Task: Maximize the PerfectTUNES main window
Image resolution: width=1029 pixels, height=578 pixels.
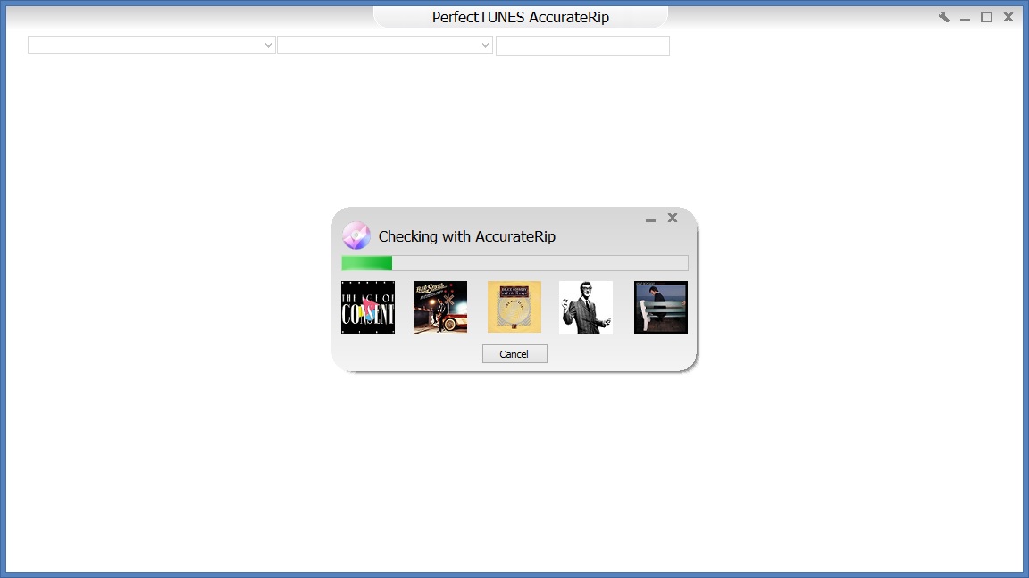Action: pyautogui.click(x=986, y=17)
